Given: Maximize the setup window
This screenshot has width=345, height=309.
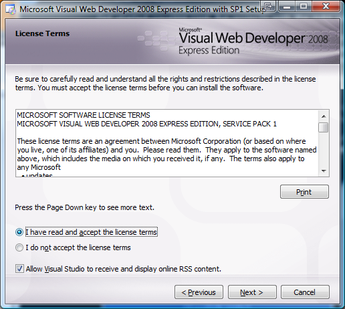Looking at the screenshot, I should [304, 7].
